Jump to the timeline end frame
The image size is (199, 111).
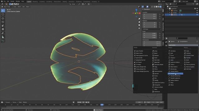[89, 102]
